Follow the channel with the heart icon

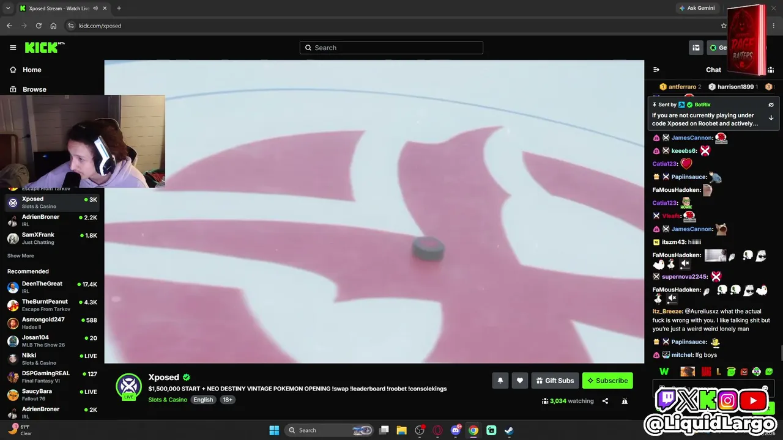[520, 381]
